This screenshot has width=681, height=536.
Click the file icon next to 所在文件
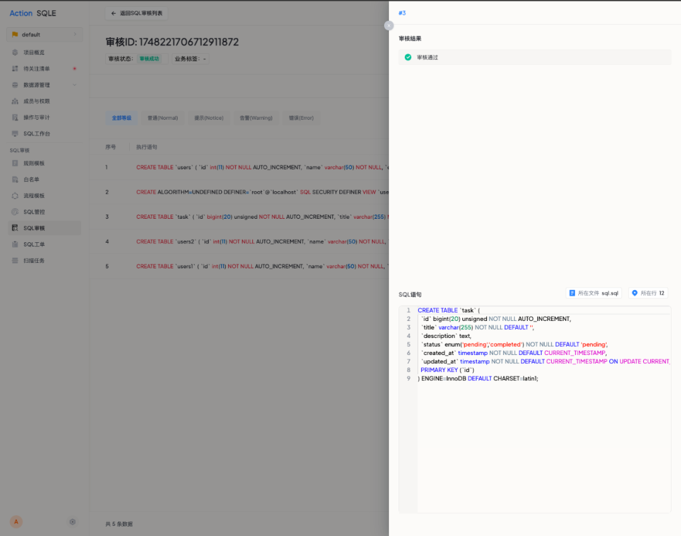coord(572,293)
